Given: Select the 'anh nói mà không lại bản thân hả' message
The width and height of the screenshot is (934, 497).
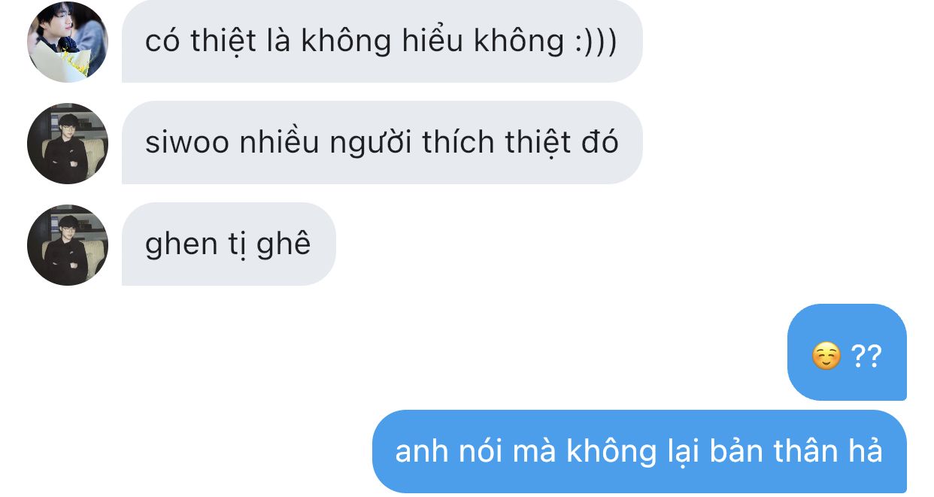Looking at the screenshot, I should (639, 451).
